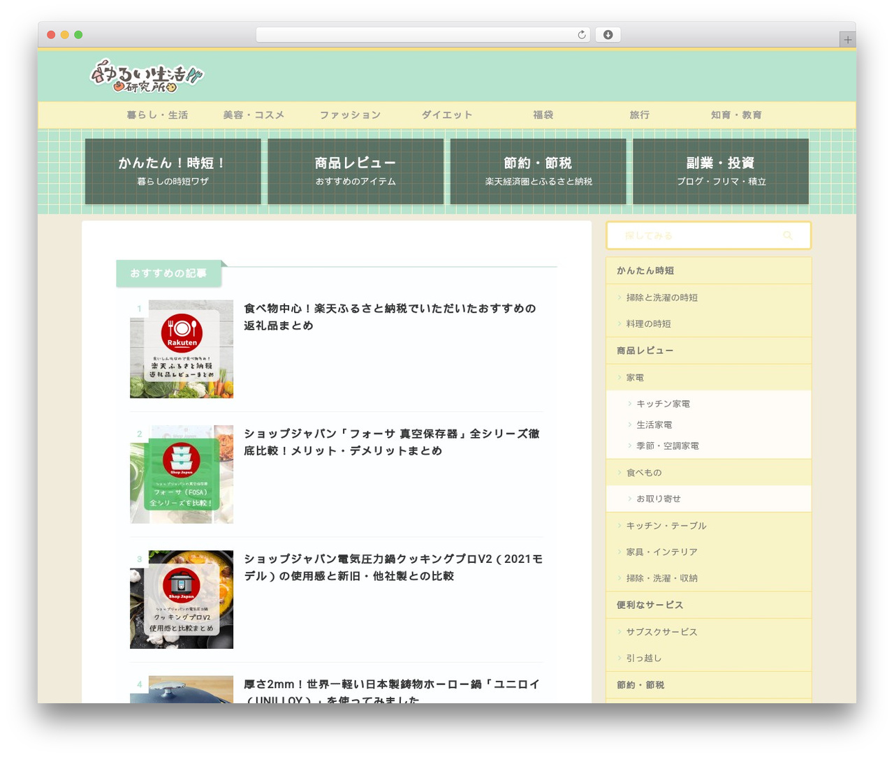Select 家具・インテリア in sidebar
This screenshot has height=757, width=894.
point(662,552)
